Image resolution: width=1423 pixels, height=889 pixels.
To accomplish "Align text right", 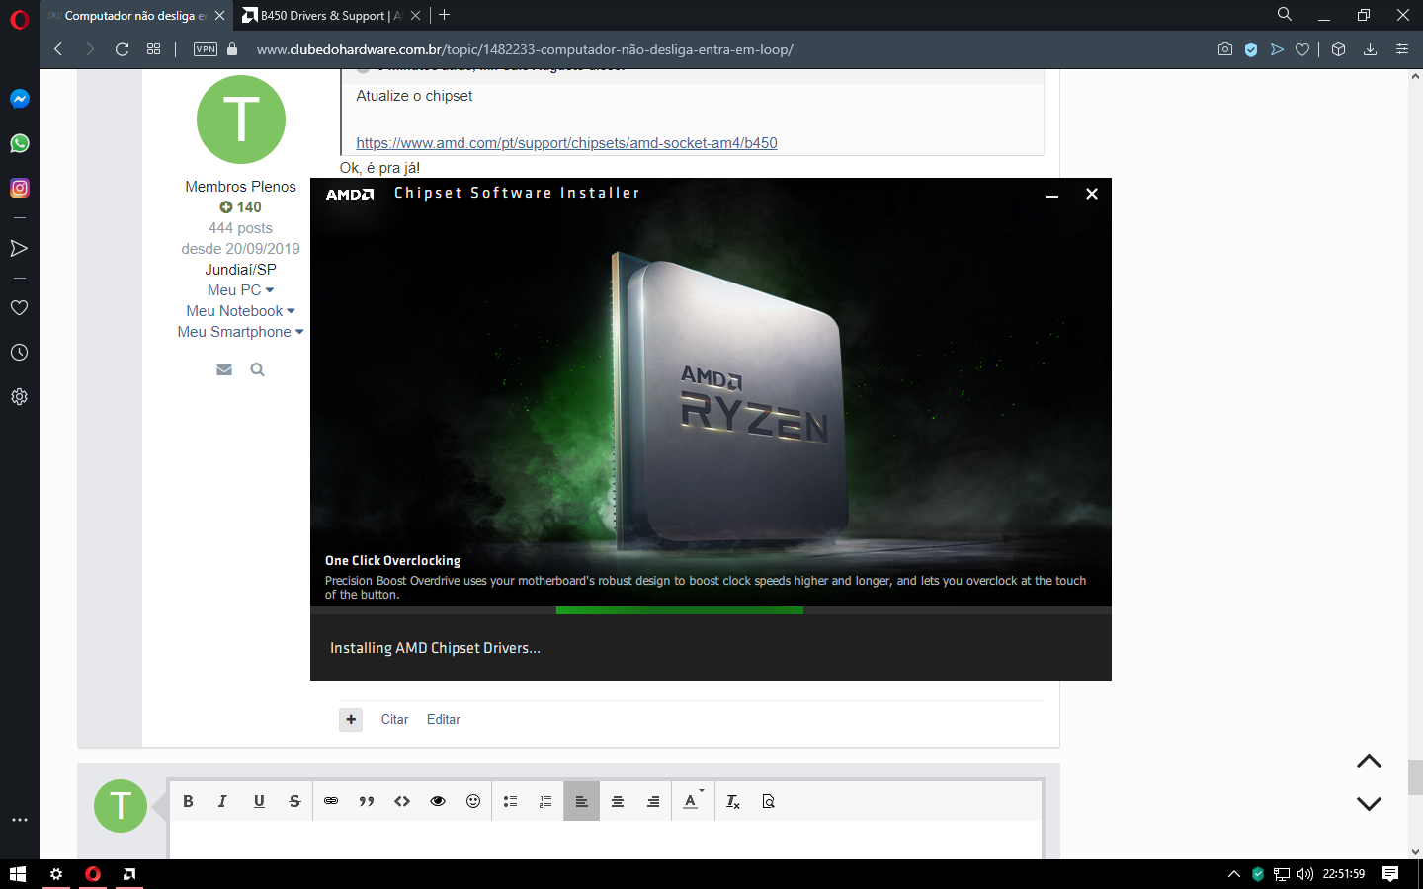I will tap(653, 801).
